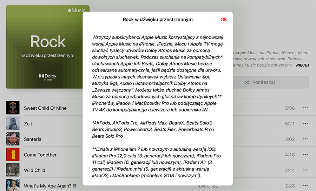Select the Come Together album thumbnail
316x191 pixels.
point(13,155)
